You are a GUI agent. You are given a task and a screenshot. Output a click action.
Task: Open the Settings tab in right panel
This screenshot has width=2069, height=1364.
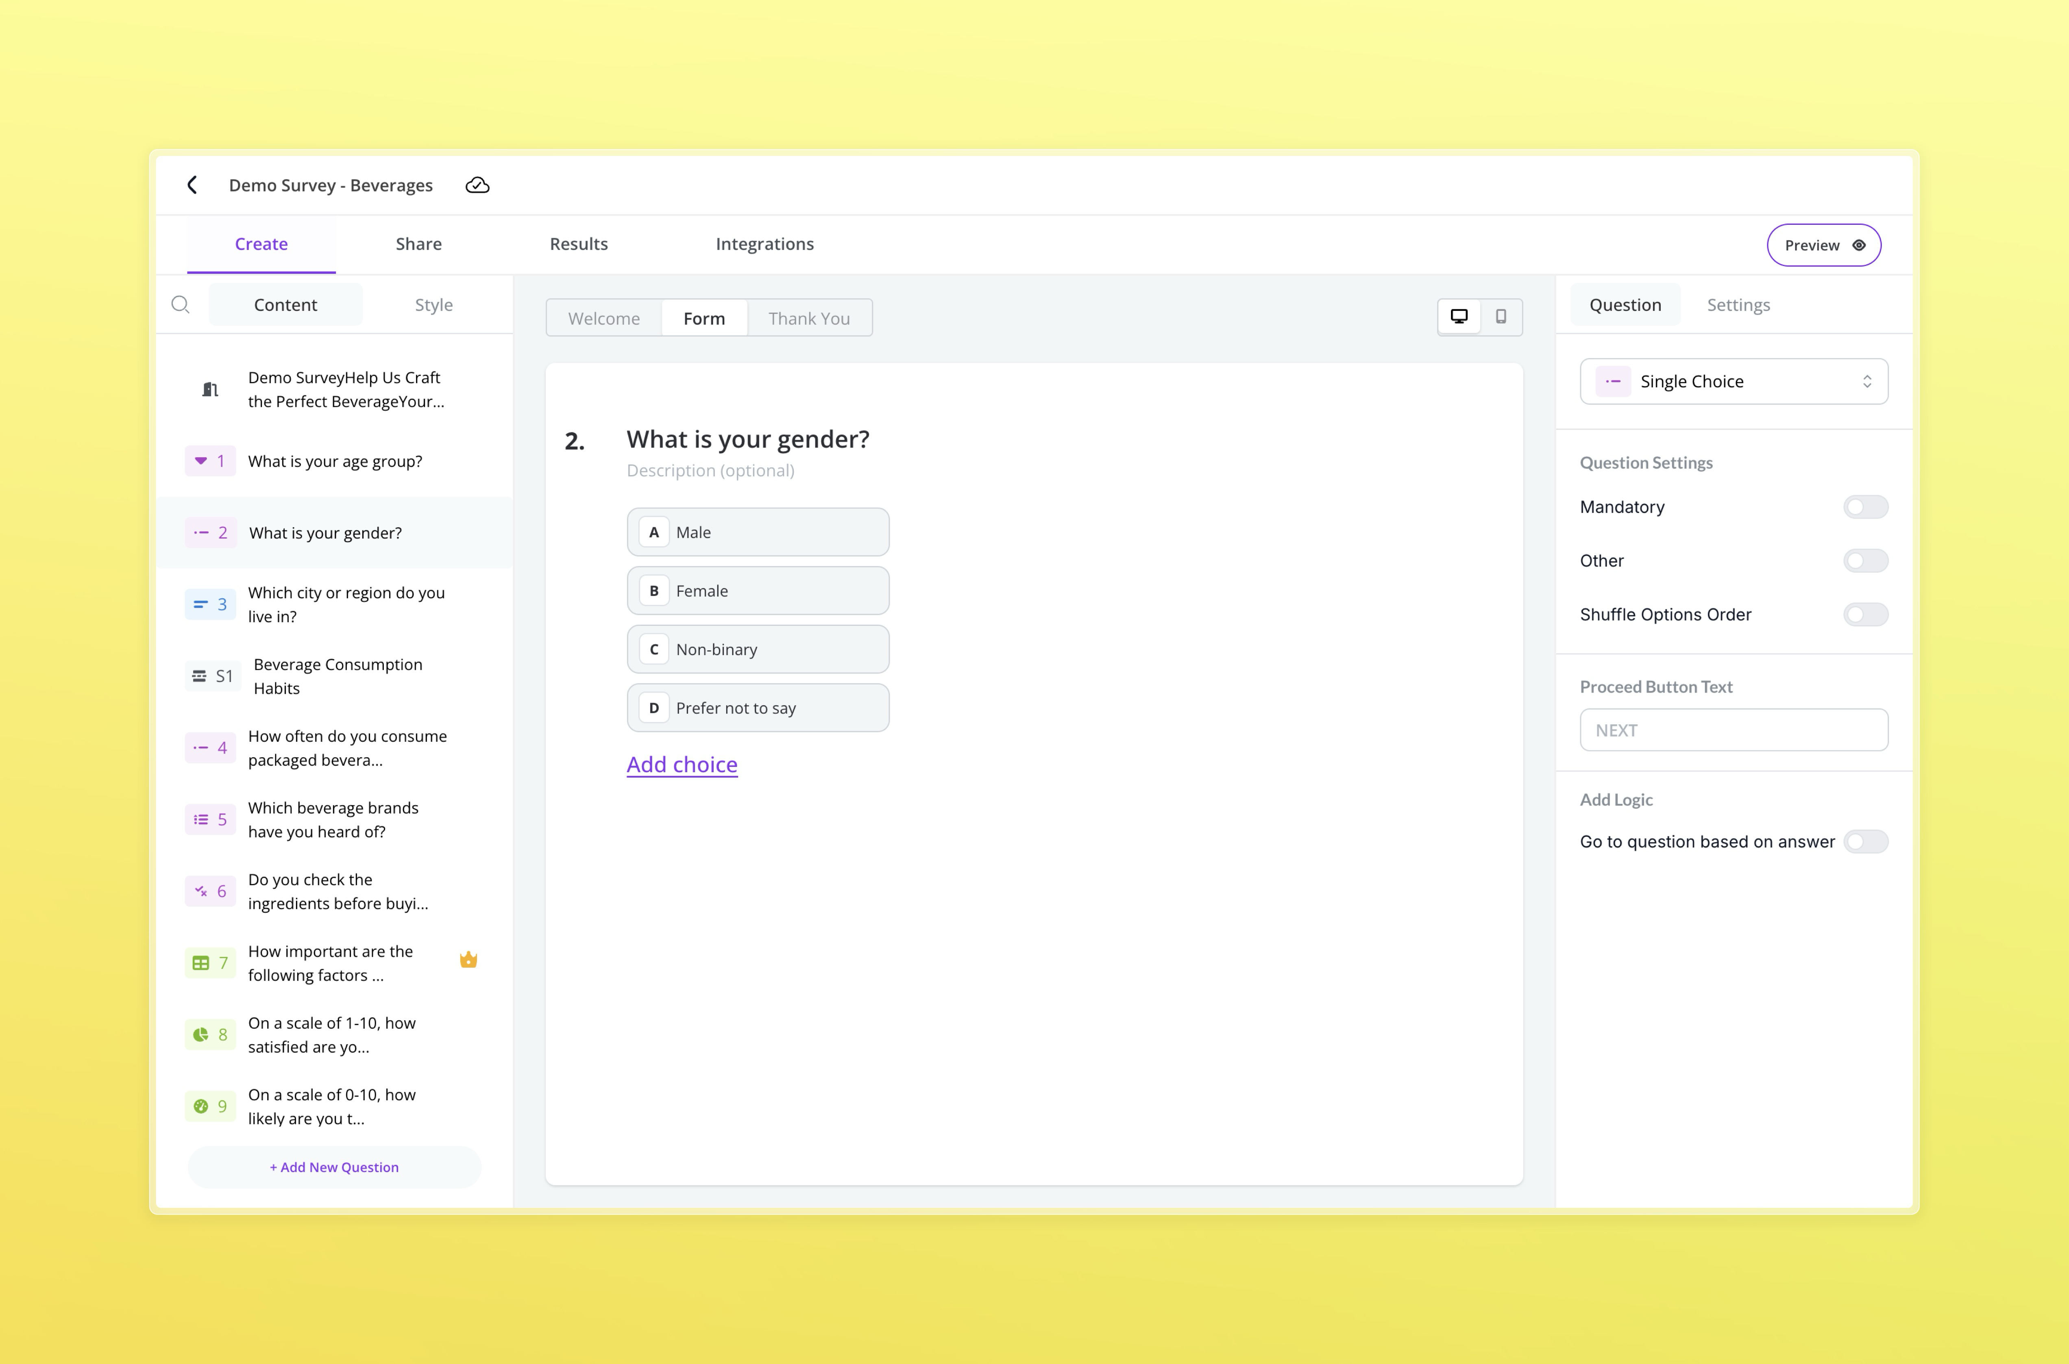tap(1738, 304)
